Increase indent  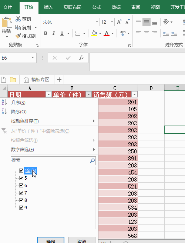[x=174, y=33]
